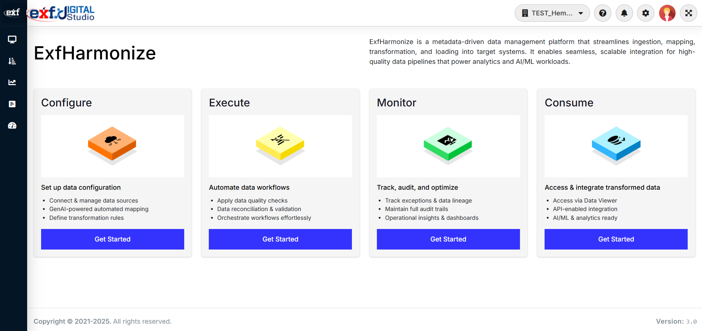702x331 pixels.
Task: Click the orange Configure cube image
Action: click(112, 146)
